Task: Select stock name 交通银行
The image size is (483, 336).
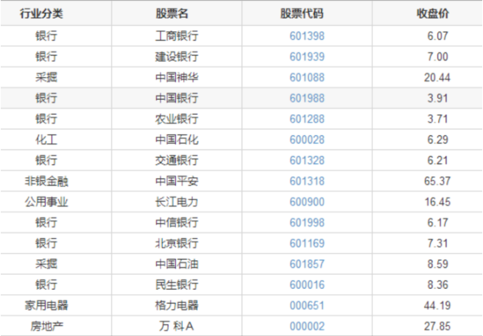Action: click(x=177, y=160)
